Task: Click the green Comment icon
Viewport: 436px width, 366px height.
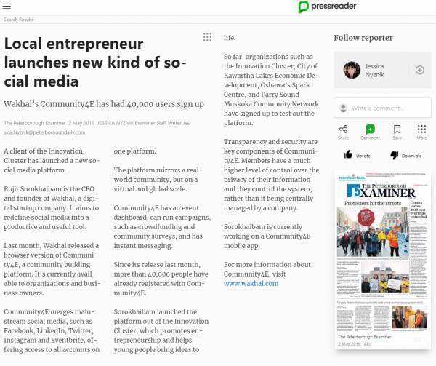Action: pyautogui.click(x=370, y=129)
